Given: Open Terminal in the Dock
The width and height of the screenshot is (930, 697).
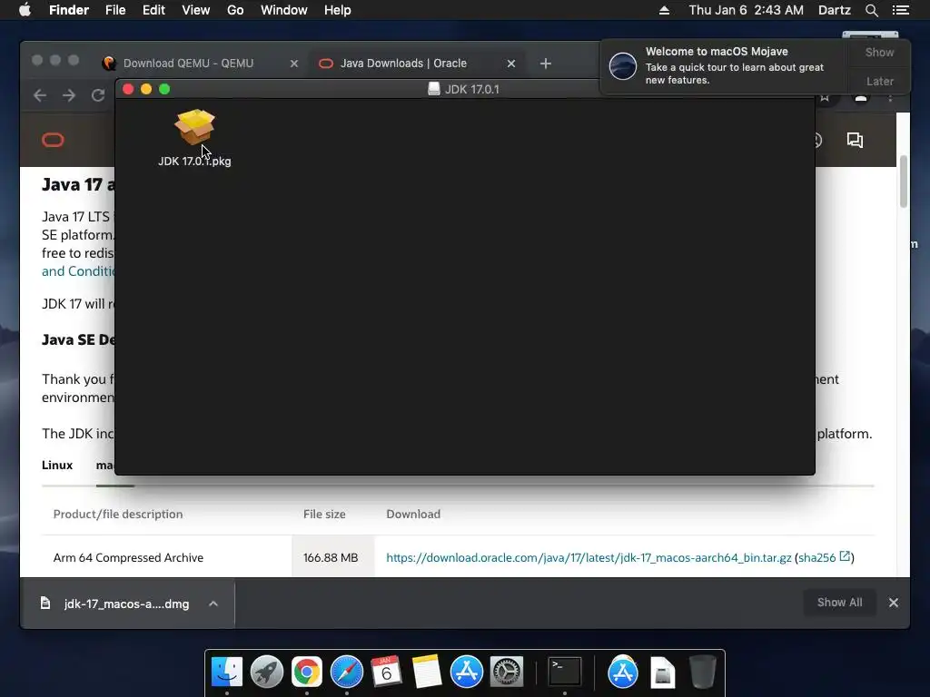Looking at the screenshot, I should point(565,672).
